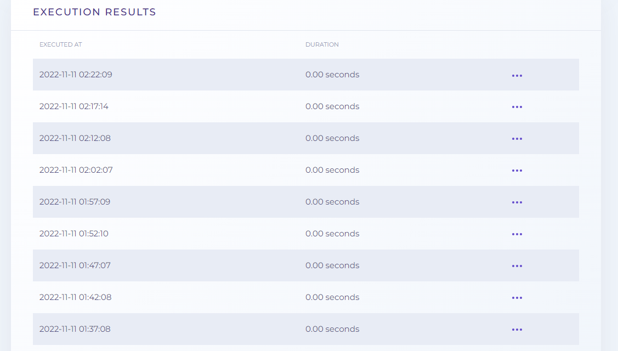This screenshot has width=618, height=351.
Task: Sort the table by the DURATION column
Action: [322, 44]
